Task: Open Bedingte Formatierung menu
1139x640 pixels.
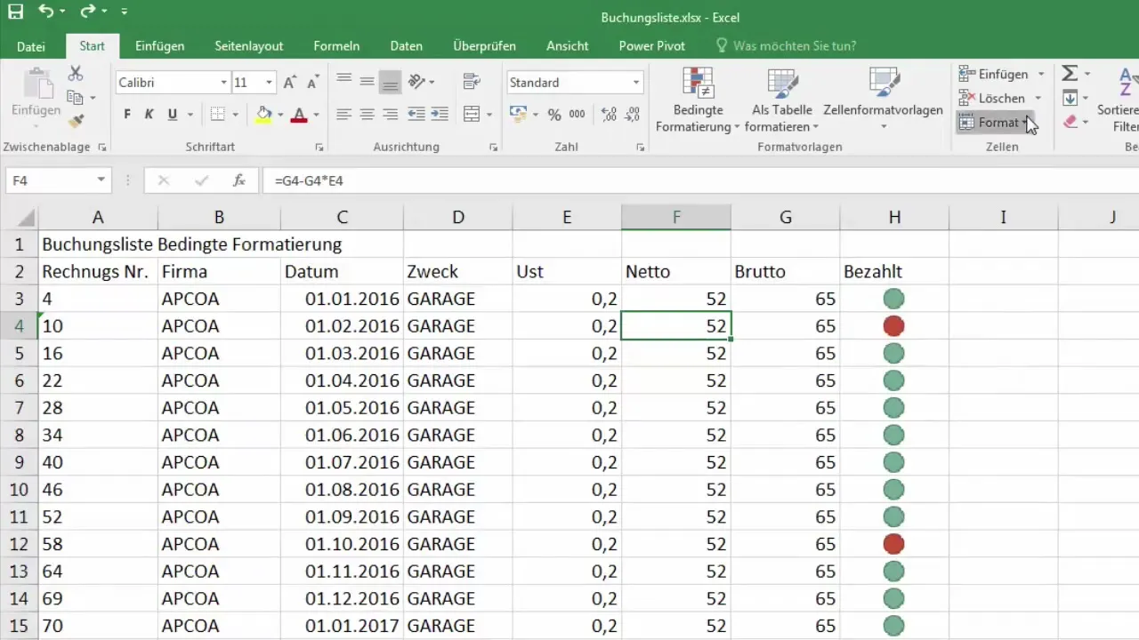Action: (x=698, y=100)
